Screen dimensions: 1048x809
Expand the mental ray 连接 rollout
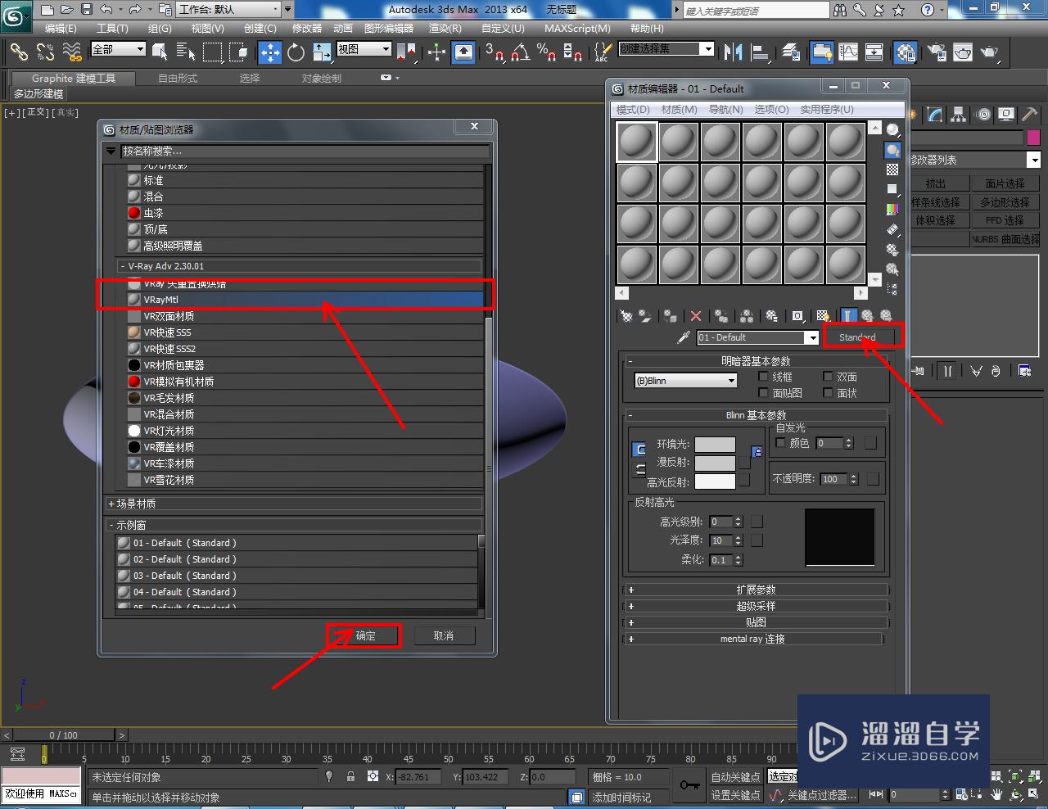tap(752, 639)
